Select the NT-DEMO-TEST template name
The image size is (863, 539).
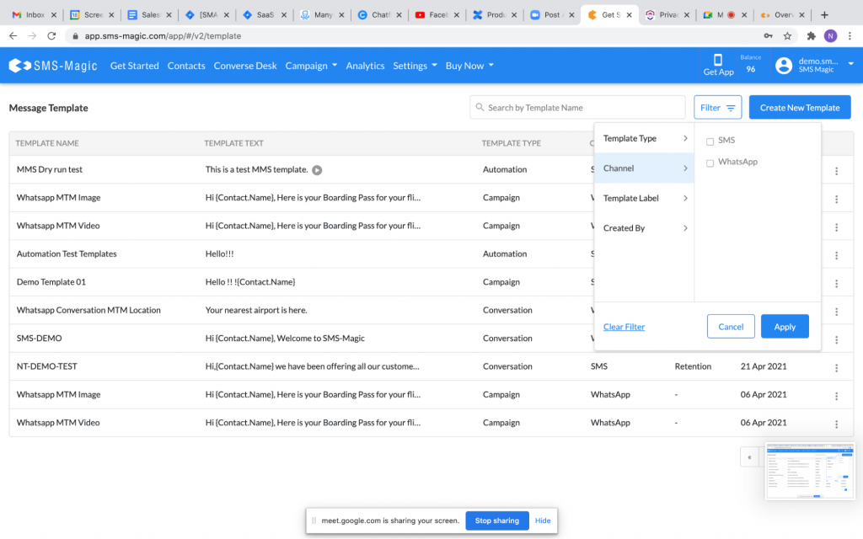click(x=47, y=366)
